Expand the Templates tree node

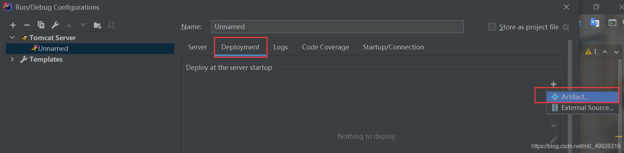tap(13, 59)
